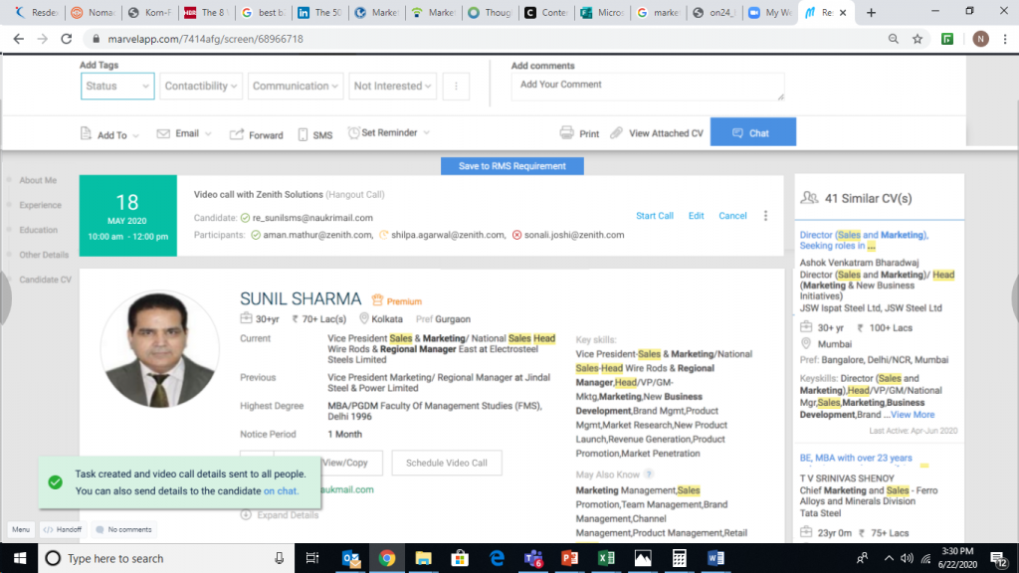
Task: Click the browser address bar URL
Action: pyautogui.click(x=205, y=39)
